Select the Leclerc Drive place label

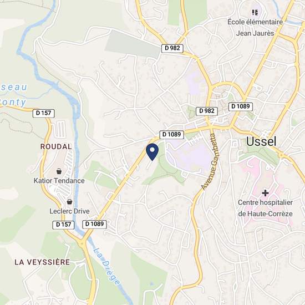(69, 211)
